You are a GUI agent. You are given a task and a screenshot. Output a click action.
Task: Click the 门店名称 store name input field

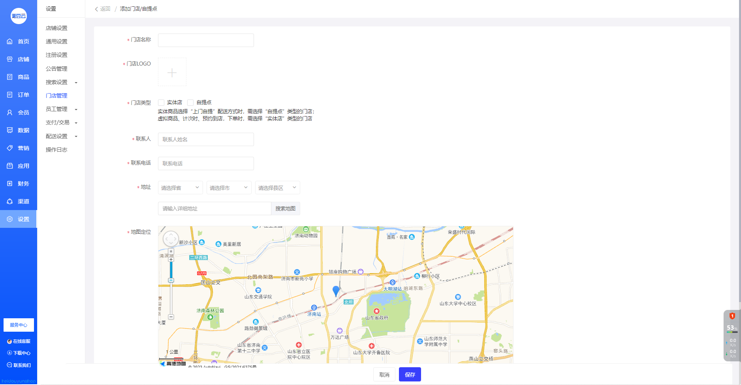click(206, 40)
